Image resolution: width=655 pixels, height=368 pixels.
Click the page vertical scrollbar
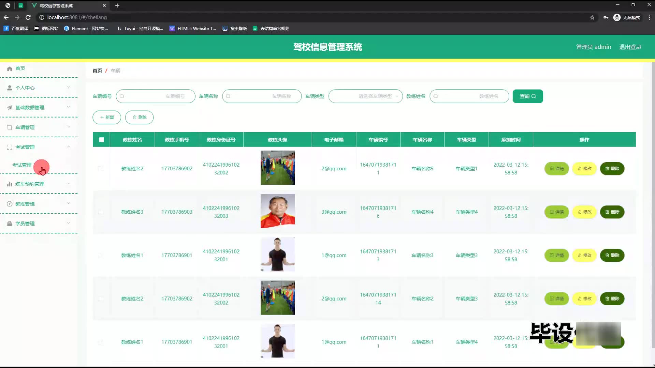tap(653, 204)
